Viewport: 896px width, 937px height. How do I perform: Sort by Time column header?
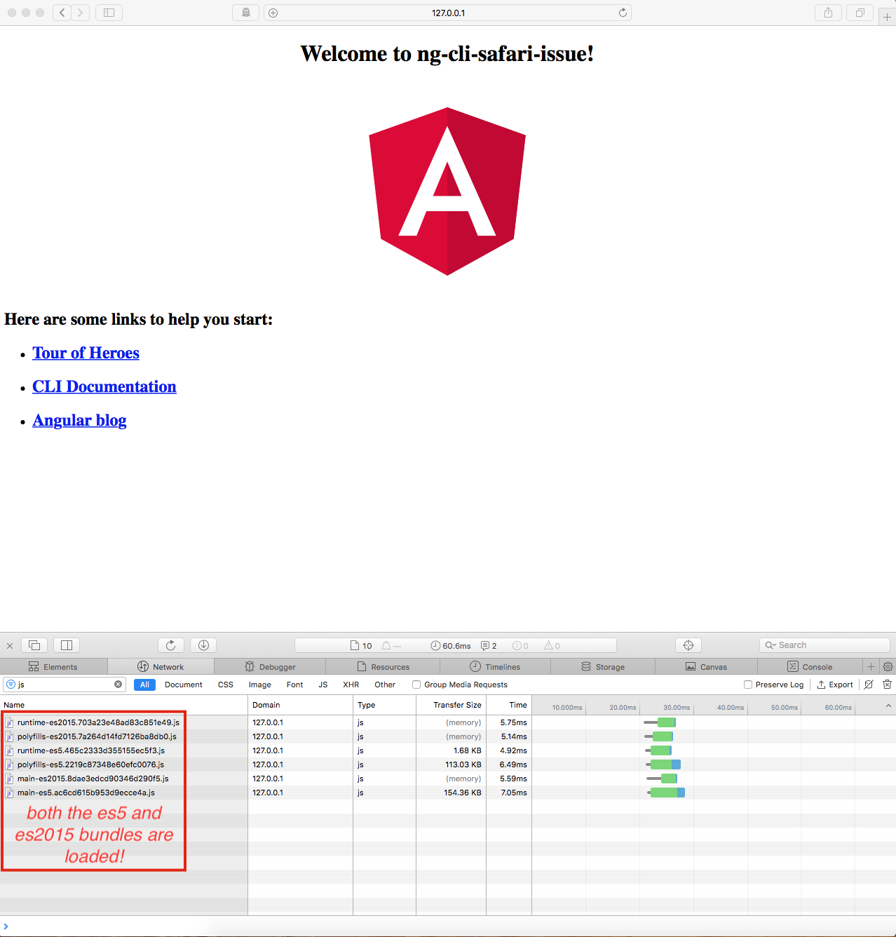509,705
